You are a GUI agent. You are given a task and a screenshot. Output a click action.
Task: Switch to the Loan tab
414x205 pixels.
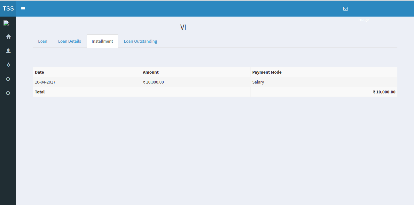tap(43, 41)
